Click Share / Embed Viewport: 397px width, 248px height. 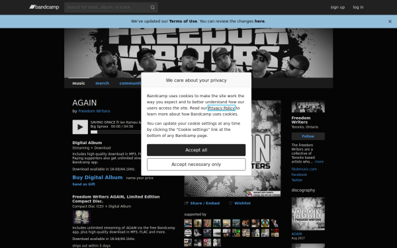205,203
